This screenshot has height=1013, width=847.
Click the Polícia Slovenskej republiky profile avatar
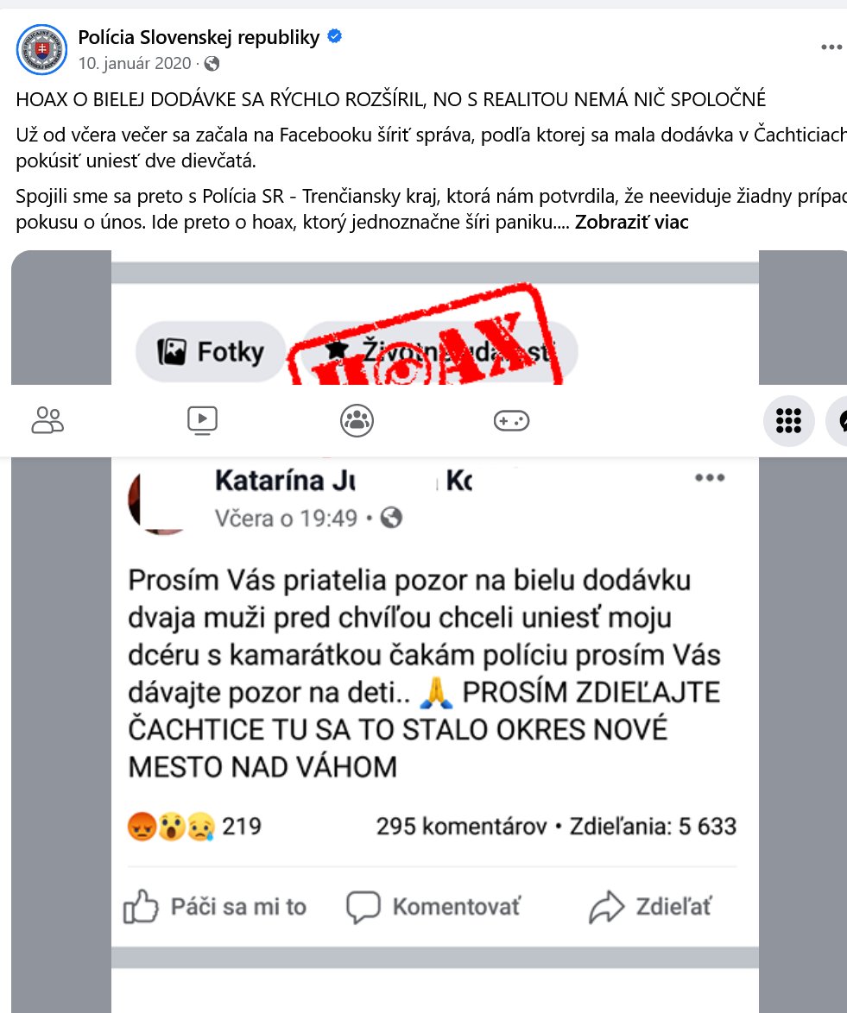click(x=41, y=50)
